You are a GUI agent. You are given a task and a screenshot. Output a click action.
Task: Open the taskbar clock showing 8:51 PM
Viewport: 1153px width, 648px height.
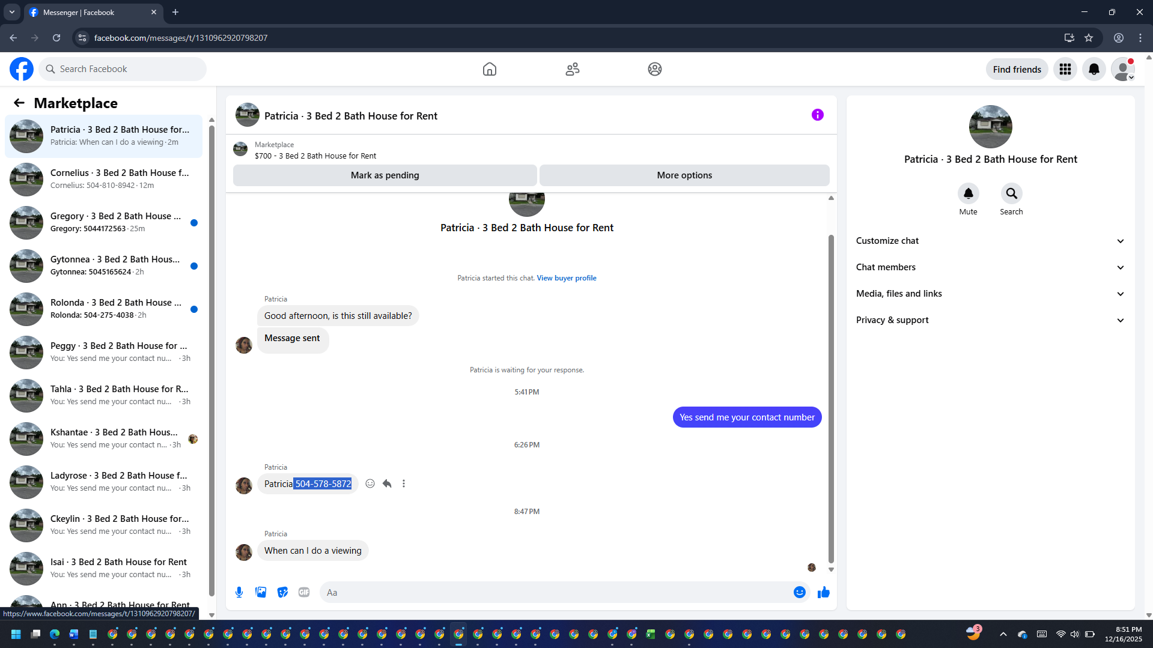coord(1124,634)
